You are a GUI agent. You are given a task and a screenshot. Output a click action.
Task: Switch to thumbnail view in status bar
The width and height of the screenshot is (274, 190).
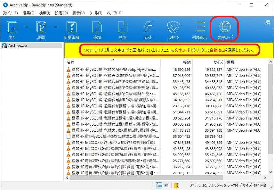click(x=166, y=185)
